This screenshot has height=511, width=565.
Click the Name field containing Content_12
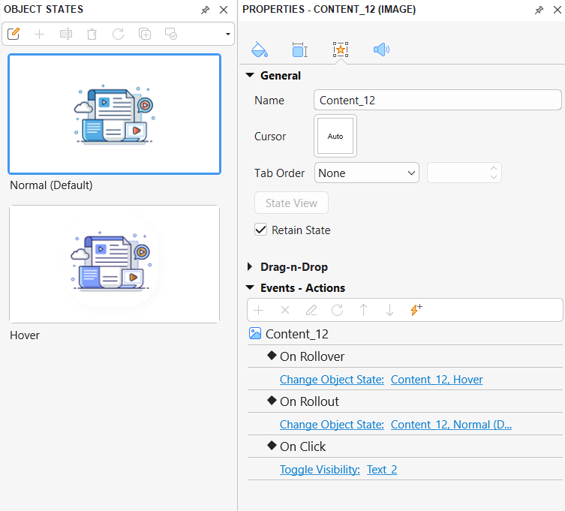437,100
